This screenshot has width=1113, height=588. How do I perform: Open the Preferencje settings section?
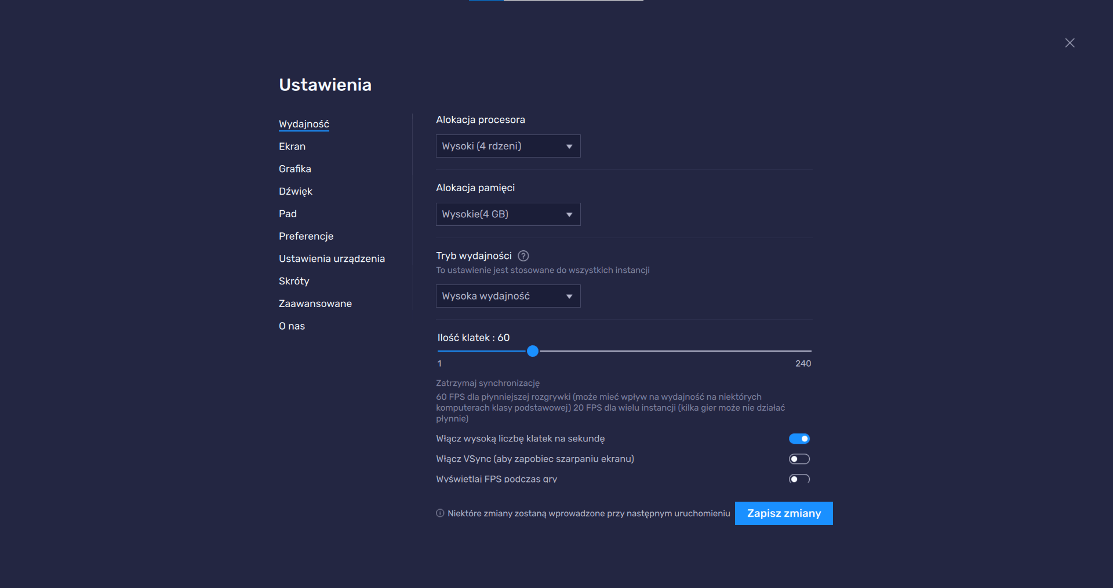coord(306,236)
